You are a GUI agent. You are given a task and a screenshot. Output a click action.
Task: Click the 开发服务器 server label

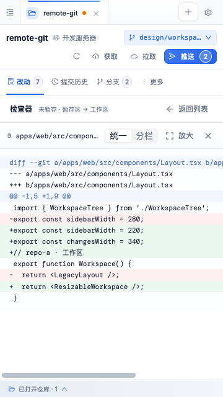[x=74, y=38]
